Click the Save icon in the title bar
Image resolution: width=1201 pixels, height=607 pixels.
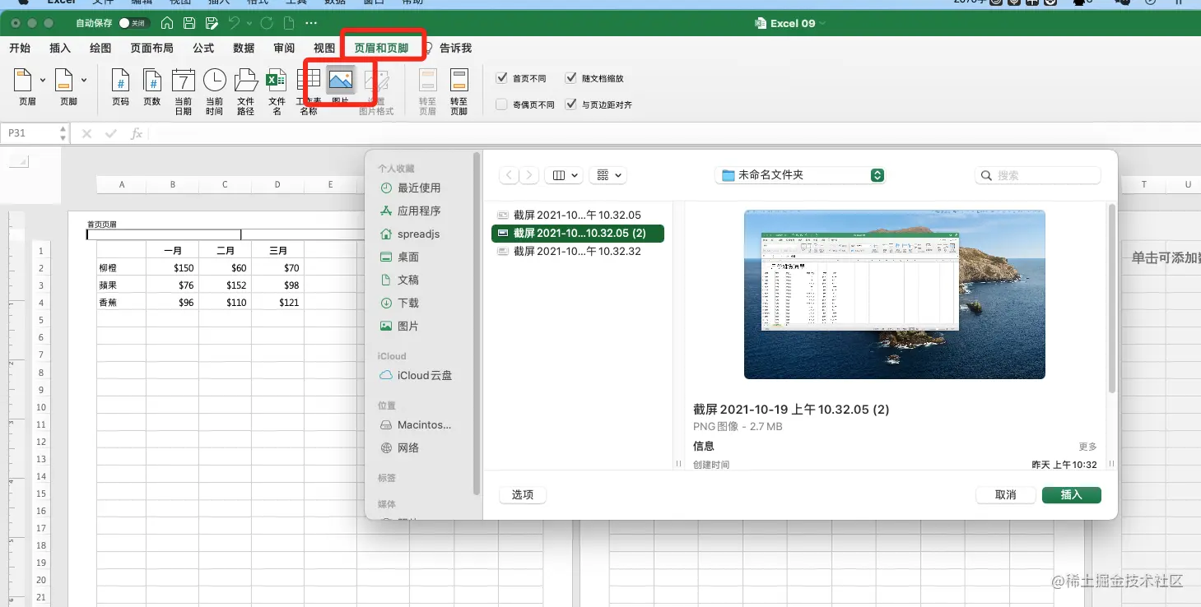[x=189, y=23]
